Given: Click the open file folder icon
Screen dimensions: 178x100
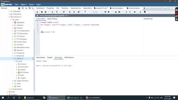Looking at the screenshot, I should tap(42, 12).
